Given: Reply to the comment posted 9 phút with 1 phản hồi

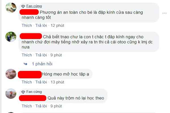Looking at the screenshot, I should click(x=41, y=55).
